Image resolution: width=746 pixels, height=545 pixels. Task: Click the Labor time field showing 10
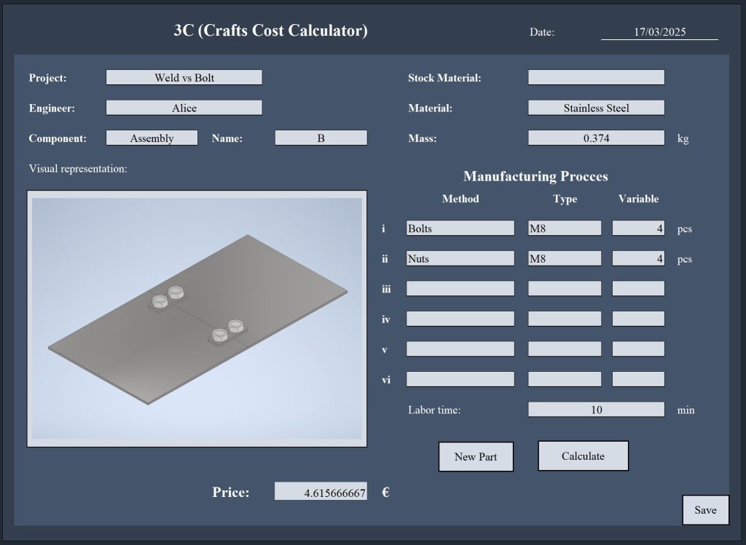pyautogui.click(x=596, y=410)
